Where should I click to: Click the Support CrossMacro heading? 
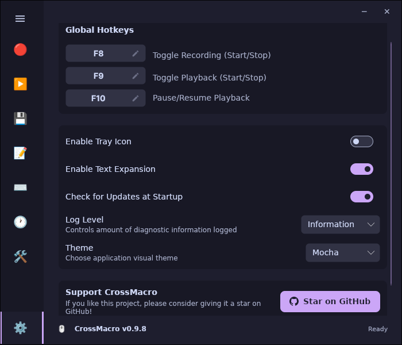coord(111,292)
